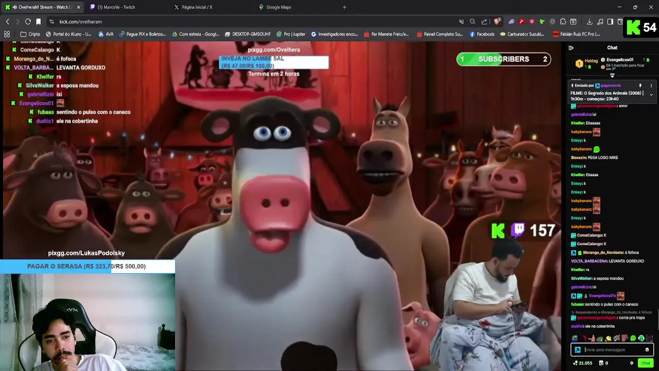Open the AVA bookmark
This screenshot has height=371, width=659.
106,34
